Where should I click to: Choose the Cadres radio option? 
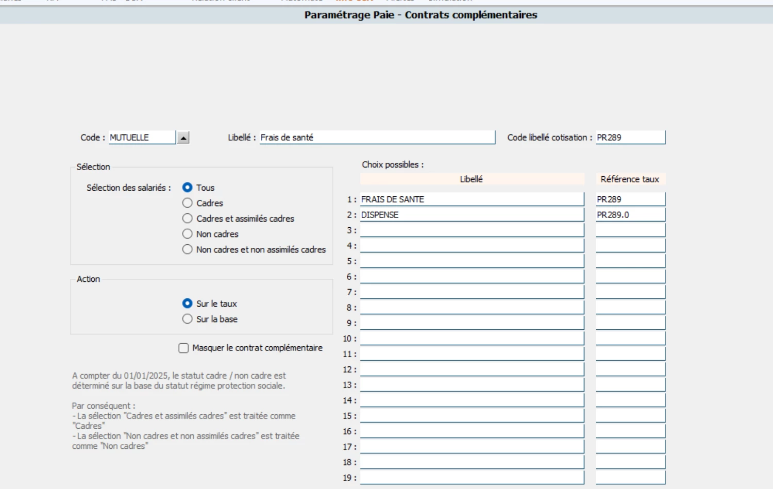point(188,203)
